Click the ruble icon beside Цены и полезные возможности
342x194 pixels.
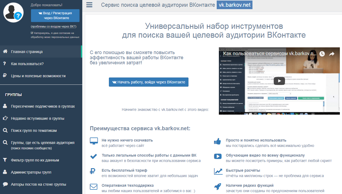(x=5, y=76)
